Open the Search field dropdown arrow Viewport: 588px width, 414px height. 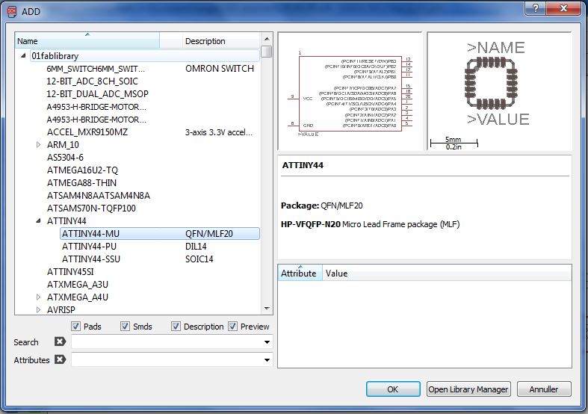point(267,342)
